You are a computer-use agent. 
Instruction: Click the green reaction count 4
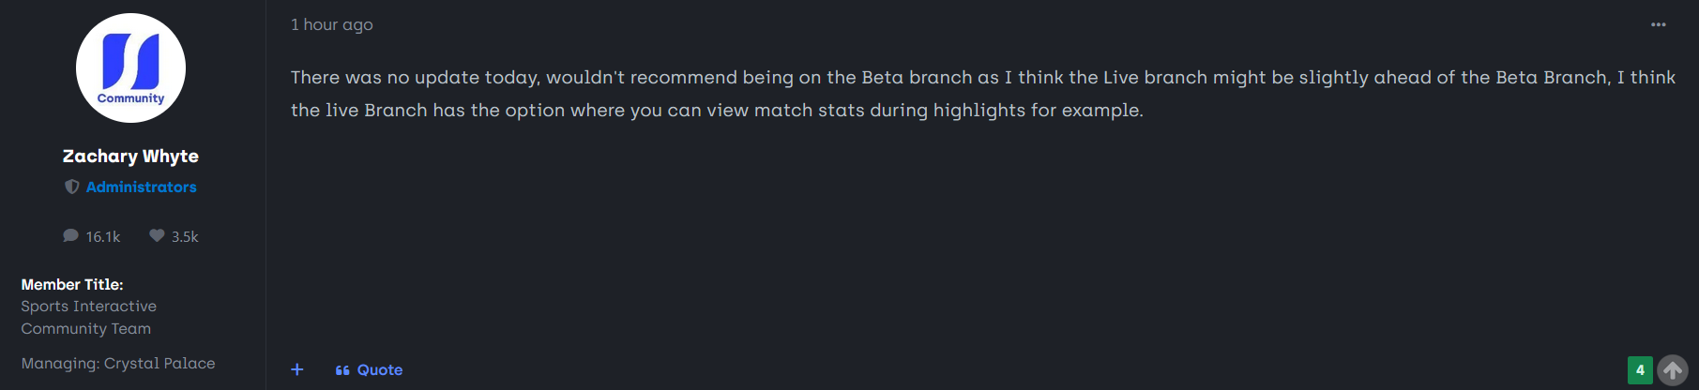1640,370
